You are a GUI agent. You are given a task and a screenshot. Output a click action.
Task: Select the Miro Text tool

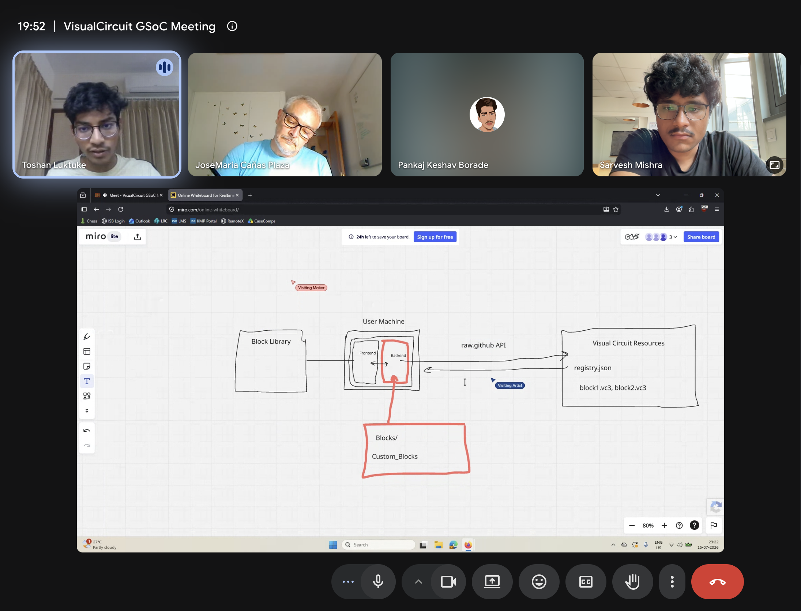pyautogui.click(x=87, y=381)
